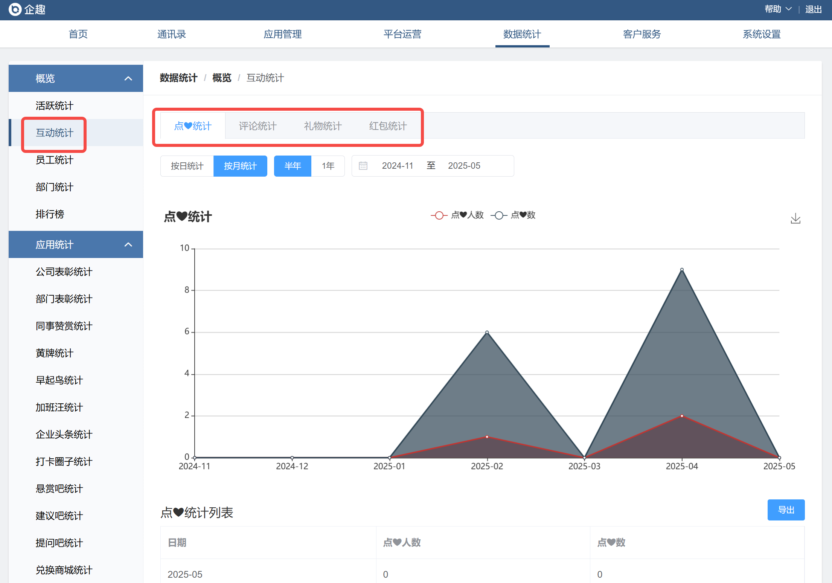Click the 导出 button

coord(786,510)
